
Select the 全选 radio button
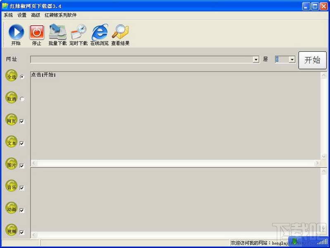click(x=22, y=77)
